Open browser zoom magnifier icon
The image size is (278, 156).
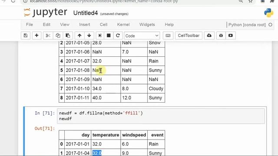[x=241, y=1]
